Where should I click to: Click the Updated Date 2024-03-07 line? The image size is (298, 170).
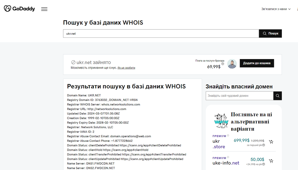pyautogui.click(x=93, y=114)
